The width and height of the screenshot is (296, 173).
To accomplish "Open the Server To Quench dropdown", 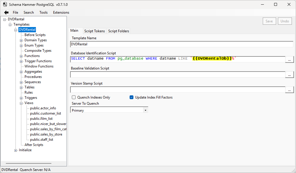I will point(145,110).
